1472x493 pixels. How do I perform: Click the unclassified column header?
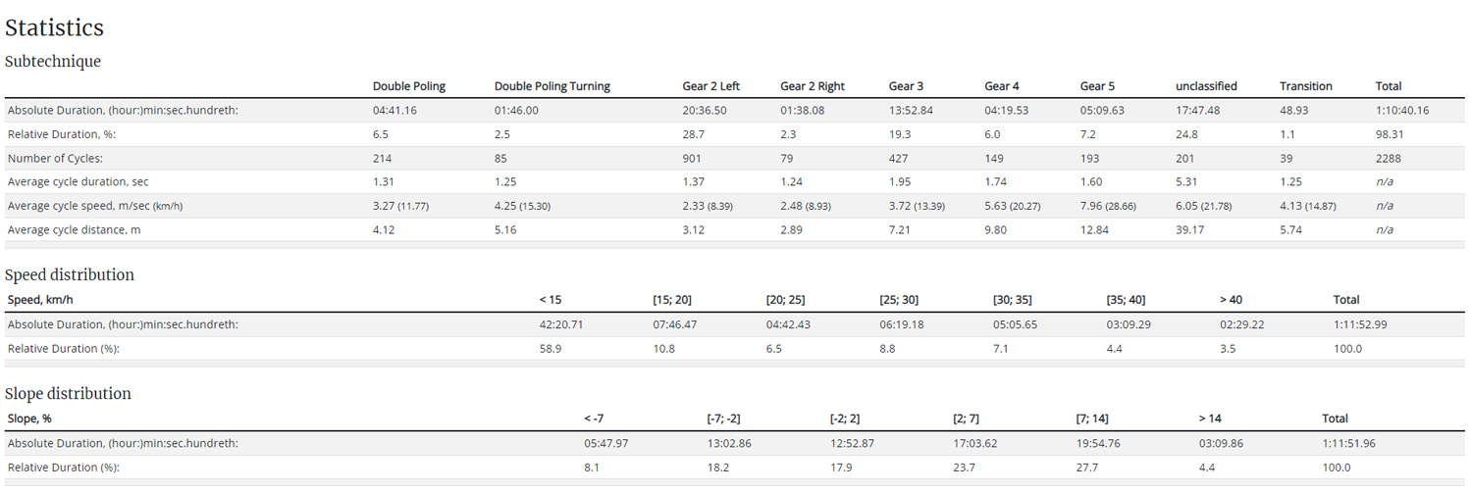coord(1206,86)
